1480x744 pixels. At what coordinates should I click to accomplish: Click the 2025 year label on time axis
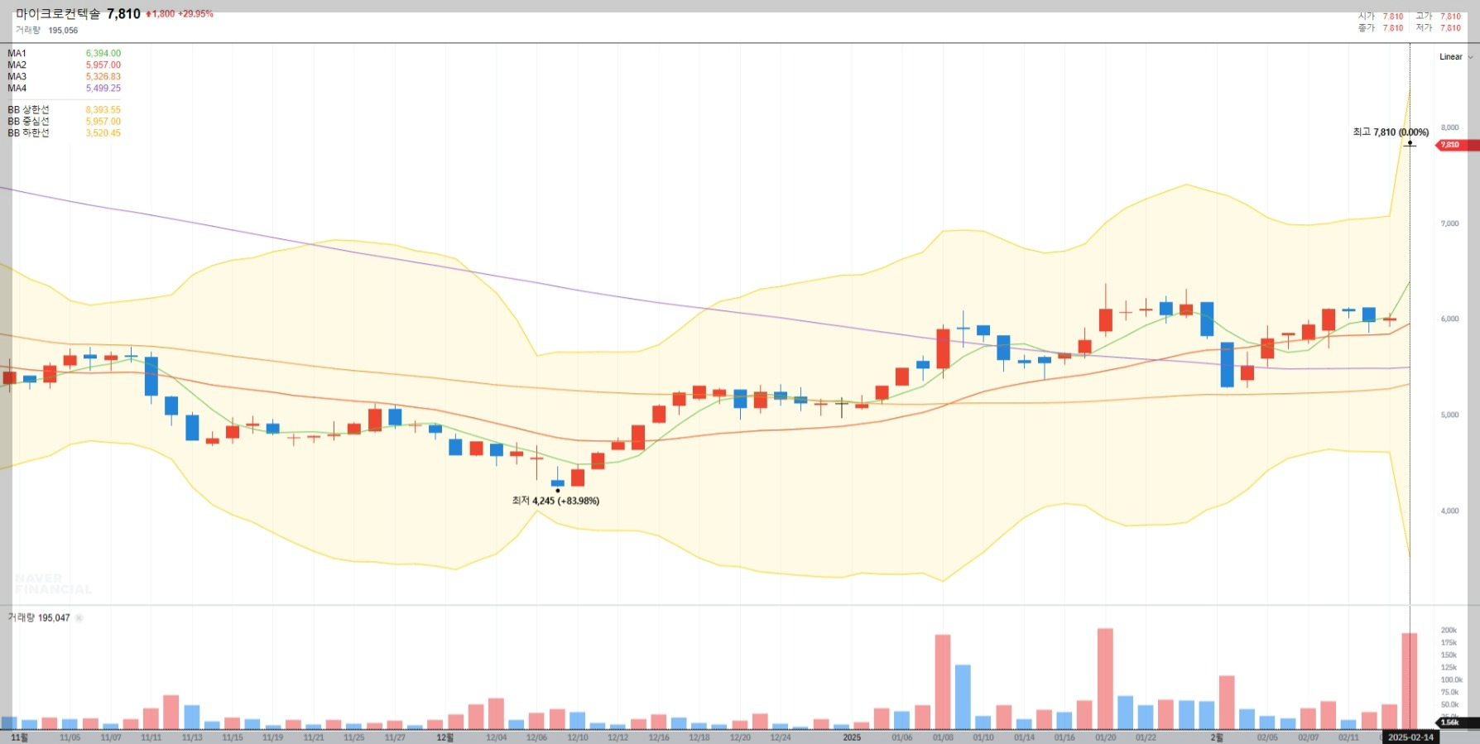(x=852, y=737)
